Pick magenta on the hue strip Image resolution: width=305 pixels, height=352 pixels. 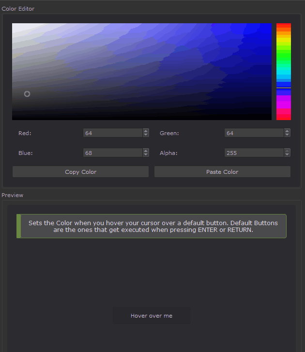(283, 102)
